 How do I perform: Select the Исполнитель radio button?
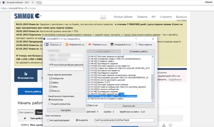coord(50,100)
